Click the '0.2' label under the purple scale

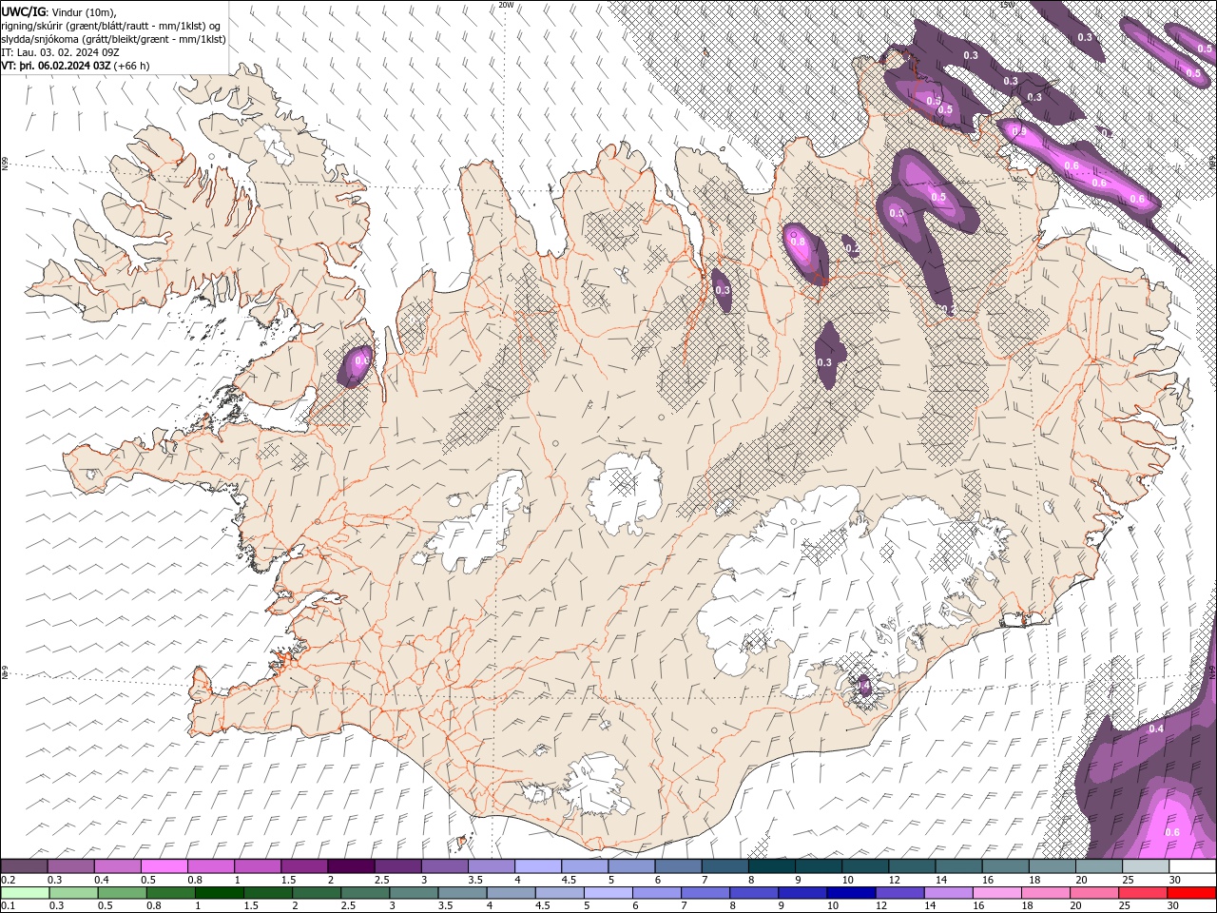(7, 880)
